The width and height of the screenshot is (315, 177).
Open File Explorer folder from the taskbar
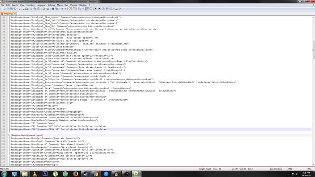(25, 174)
